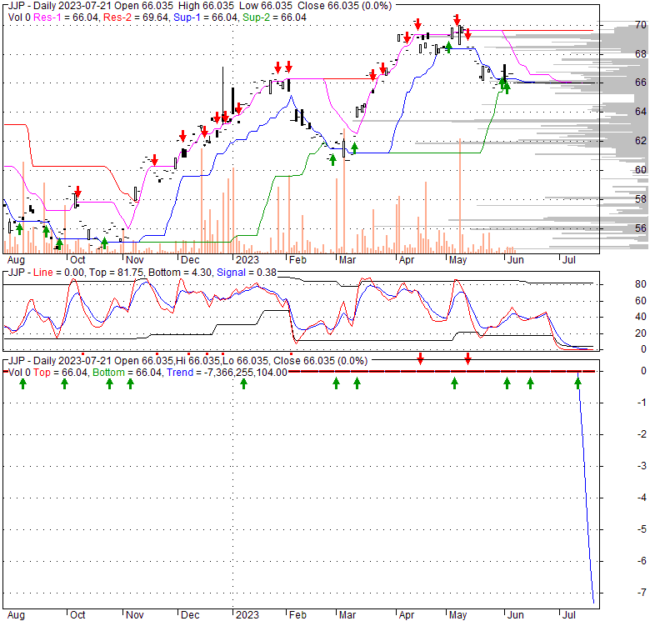Click the Jul label under the price chart
The height and width of the screenshot is (621, 650).
pyautogui.click(x=568, y=260)
